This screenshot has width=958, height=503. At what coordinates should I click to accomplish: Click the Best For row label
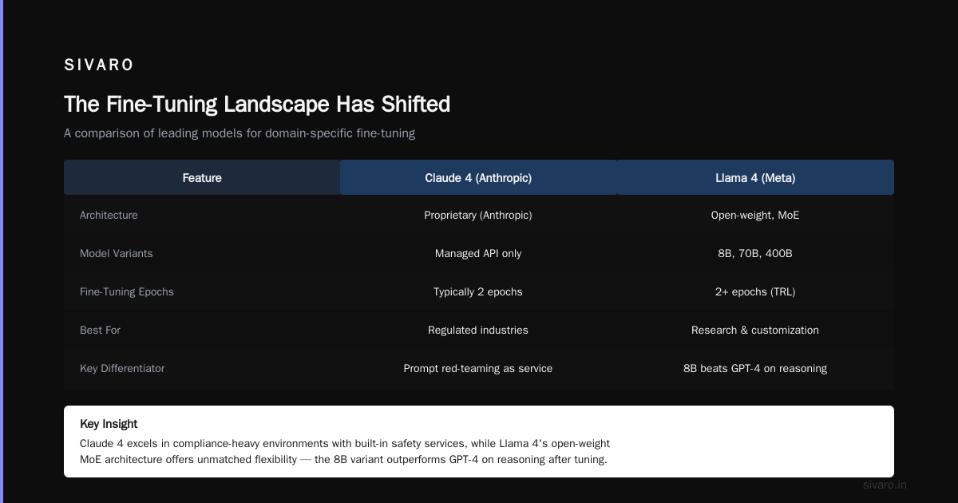(100, 330)
